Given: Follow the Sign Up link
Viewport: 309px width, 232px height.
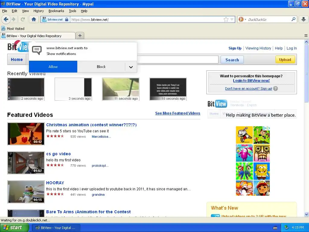Looking at the screenshot, I should pos(235,48).
